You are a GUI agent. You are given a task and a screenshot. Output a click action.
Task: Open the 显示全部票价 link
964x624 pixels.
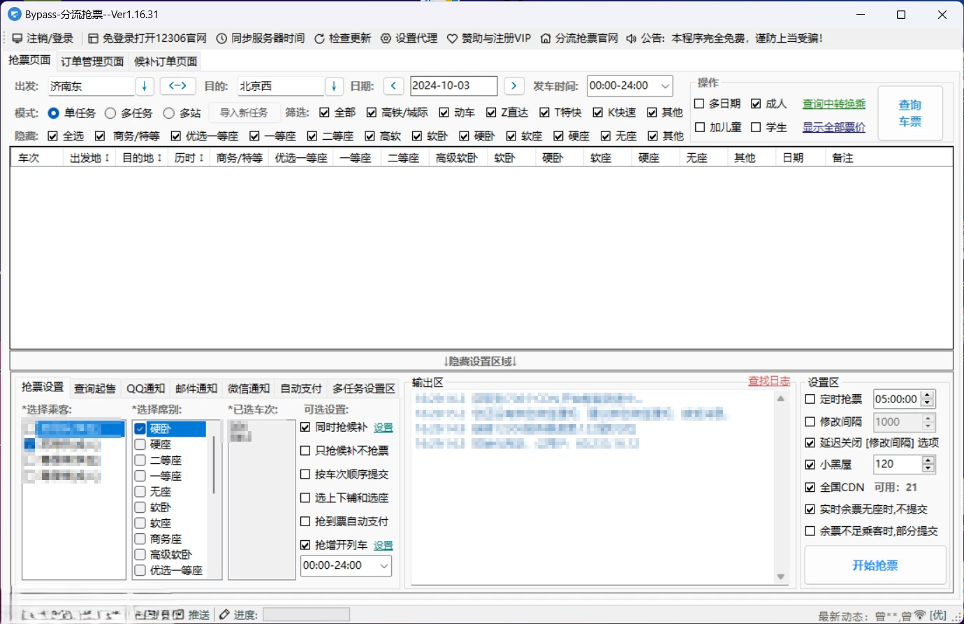834,127
